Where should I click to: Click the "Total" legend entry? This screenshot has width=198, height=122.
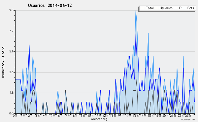tap(149, 8)
